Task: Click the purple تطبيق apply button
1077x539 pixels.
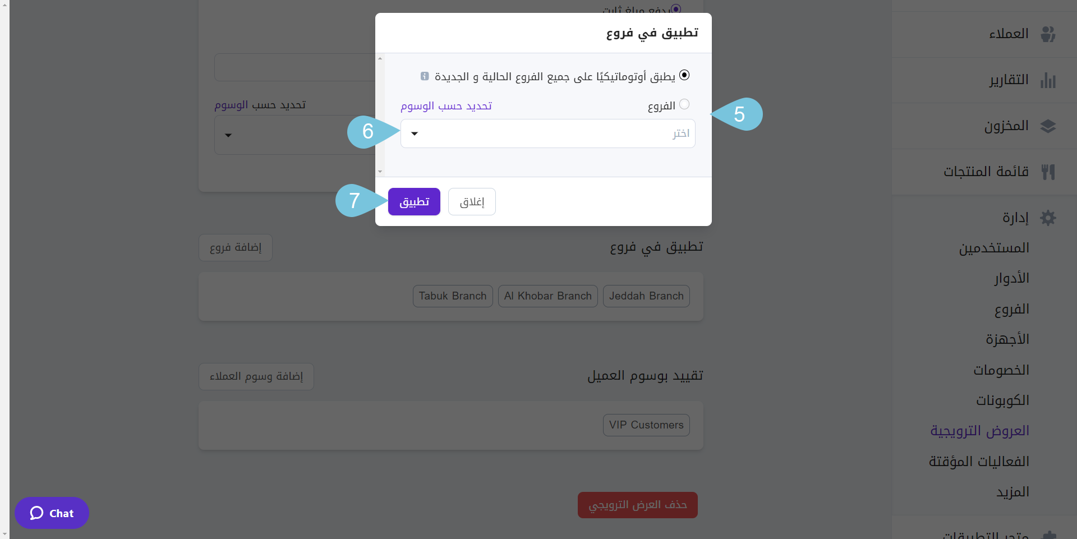Action: [414, 202]
